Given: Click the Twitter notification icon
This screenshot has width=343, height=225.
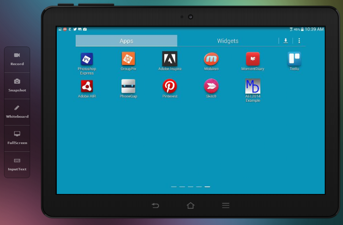Looking at the screenshot, I should [75, 29].
